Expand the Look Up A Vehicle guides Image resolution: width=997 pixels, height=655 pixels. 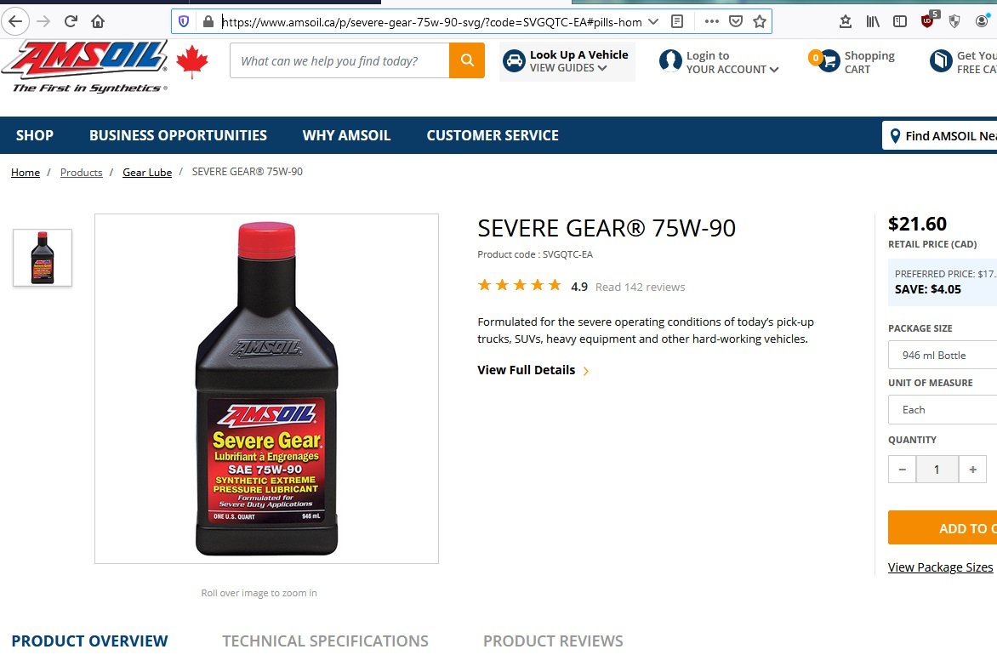tap(567, 61)
